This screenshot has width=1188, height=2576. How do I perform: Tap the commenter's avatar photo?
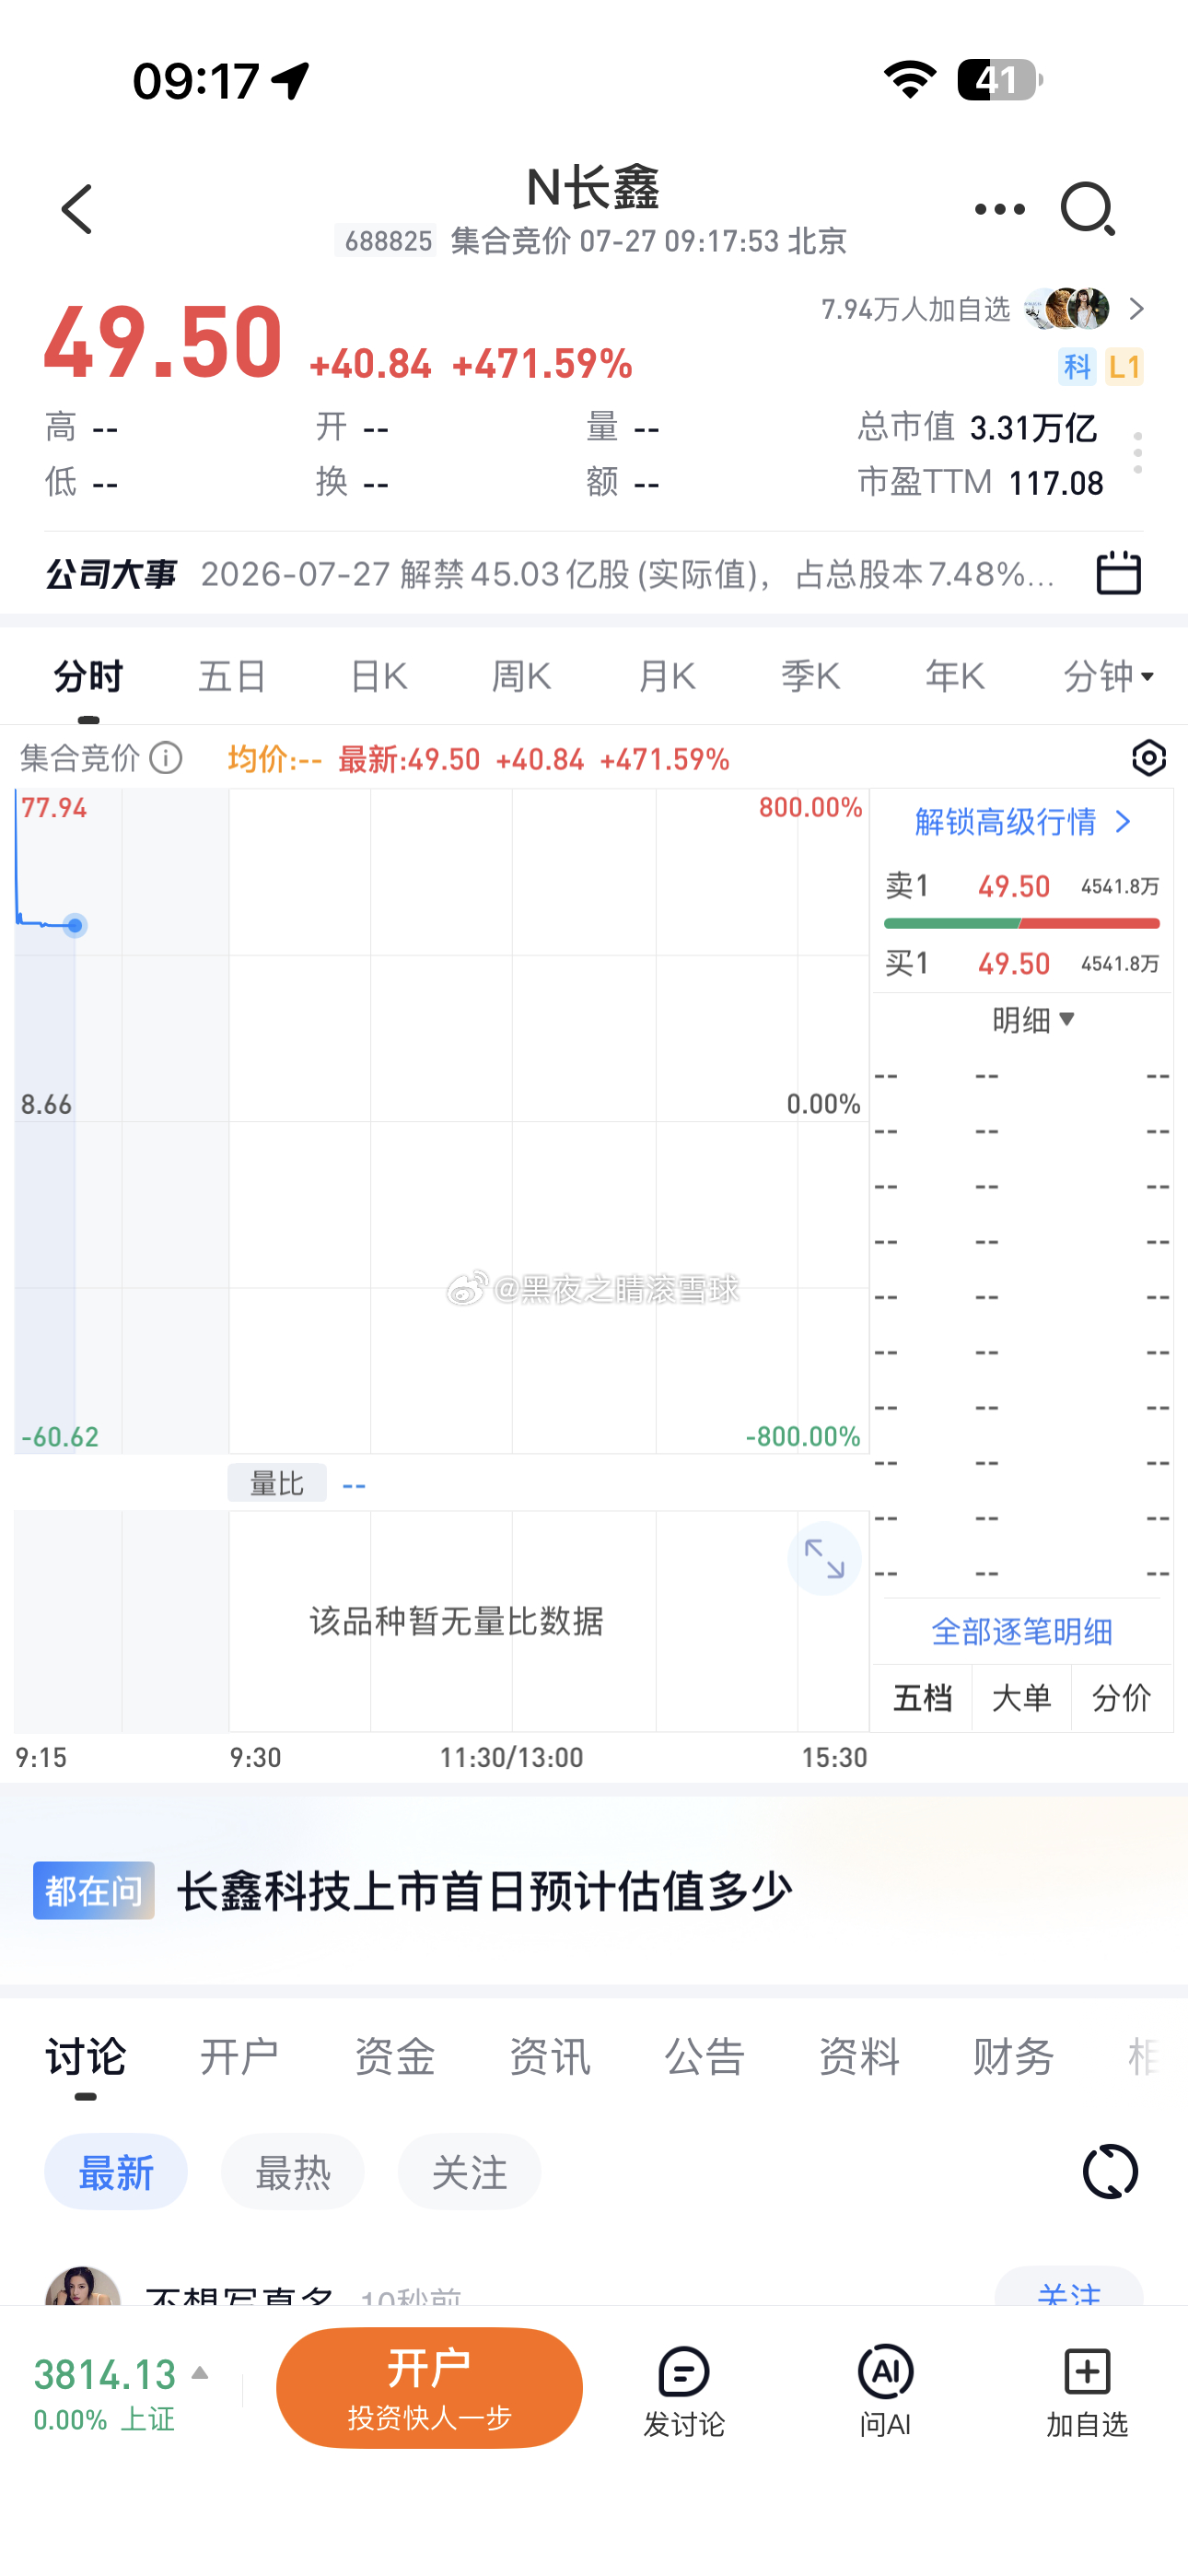(x=83, y=2287)
